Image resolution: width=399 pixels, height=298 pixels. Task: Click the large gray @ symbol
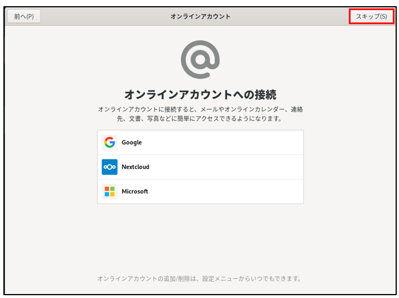point(200,60)
